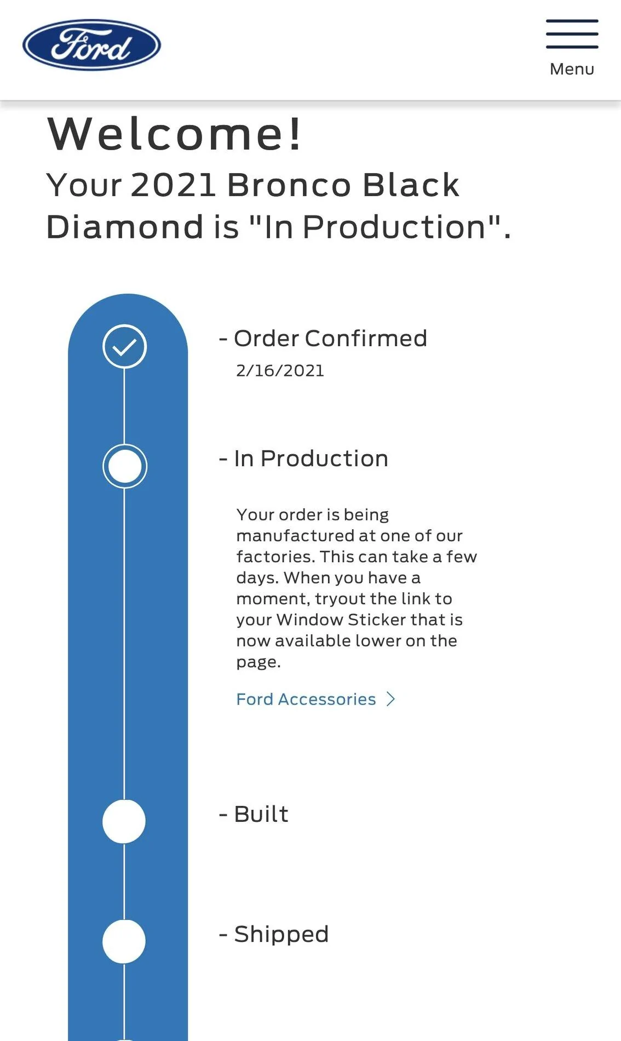
Task: Click the 2021 Bronco Black Diamond status heading
Action: coord(279,206)
